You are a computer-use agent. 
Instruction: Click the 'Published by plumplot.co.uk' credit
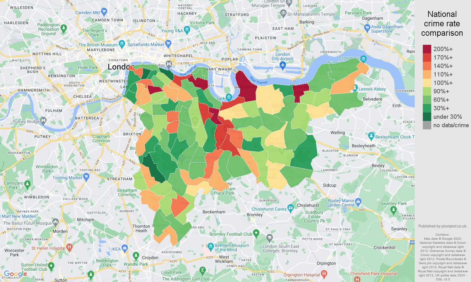pos(443,226)
